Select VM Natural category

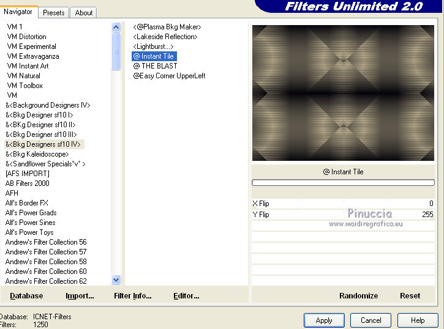(24, 76)
